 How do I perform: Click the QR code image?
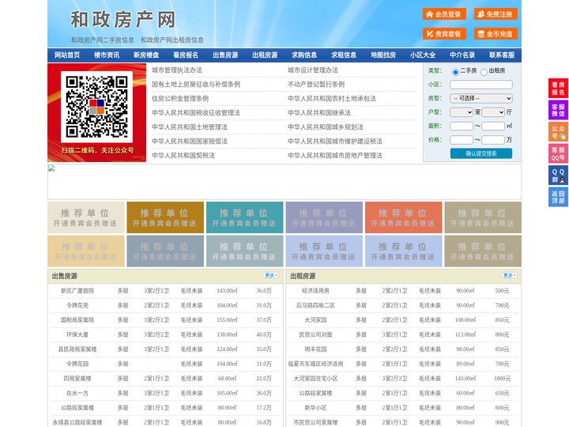[x=96, y=107]
